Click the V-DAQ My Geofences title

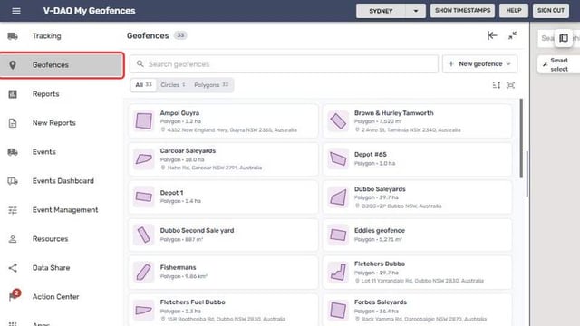pyautogui.click(x=89, y=11)
